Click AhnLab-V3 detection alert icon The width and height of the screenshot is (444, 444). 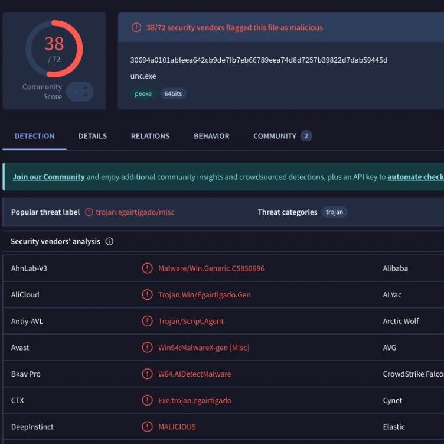[147, 268]
